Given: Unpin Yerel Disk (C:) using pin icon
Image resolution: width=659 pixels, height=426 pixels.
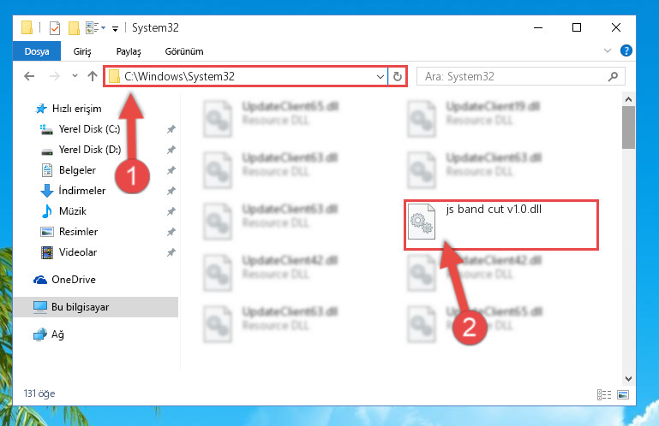Looking at the screenshot, I should click(171, 129).
